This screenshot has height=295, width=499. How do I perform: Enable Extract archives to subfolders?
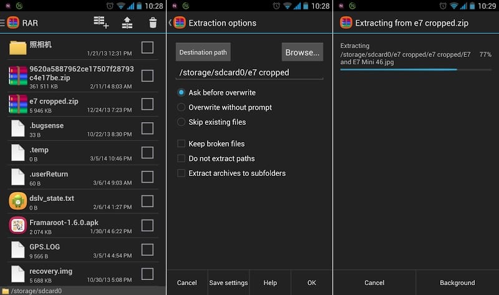(x=182, y=173)
